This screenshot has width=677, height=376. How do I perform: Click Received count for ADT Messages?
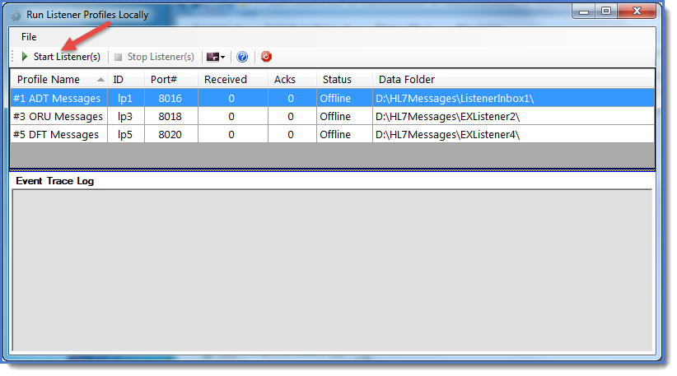(231, 98)
